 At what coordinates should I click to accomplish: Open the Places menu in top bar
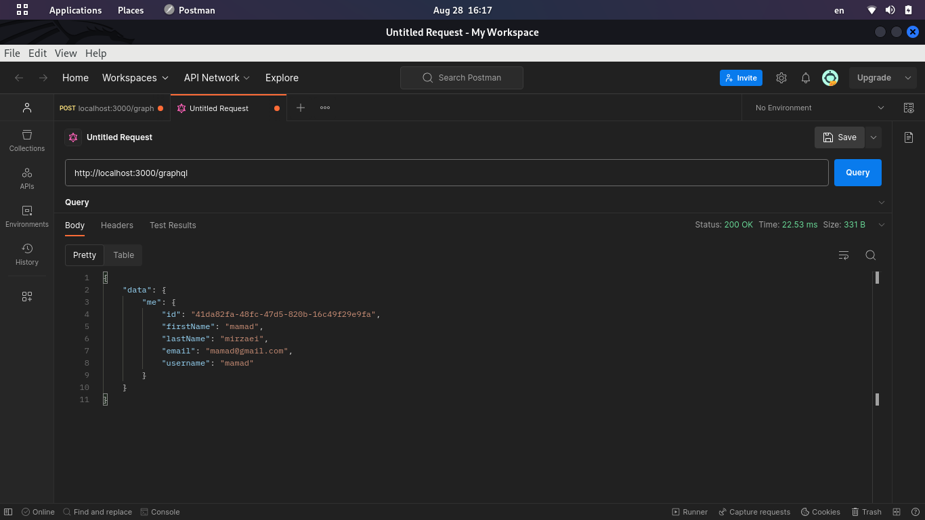131,10
